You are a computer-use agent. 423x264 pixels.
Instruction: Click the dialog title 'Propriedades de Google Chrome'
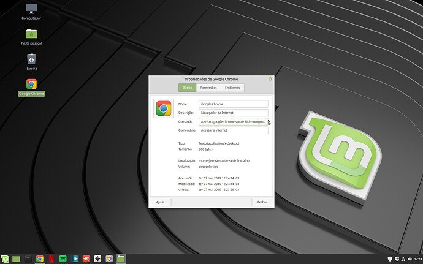tap(211, 79)
